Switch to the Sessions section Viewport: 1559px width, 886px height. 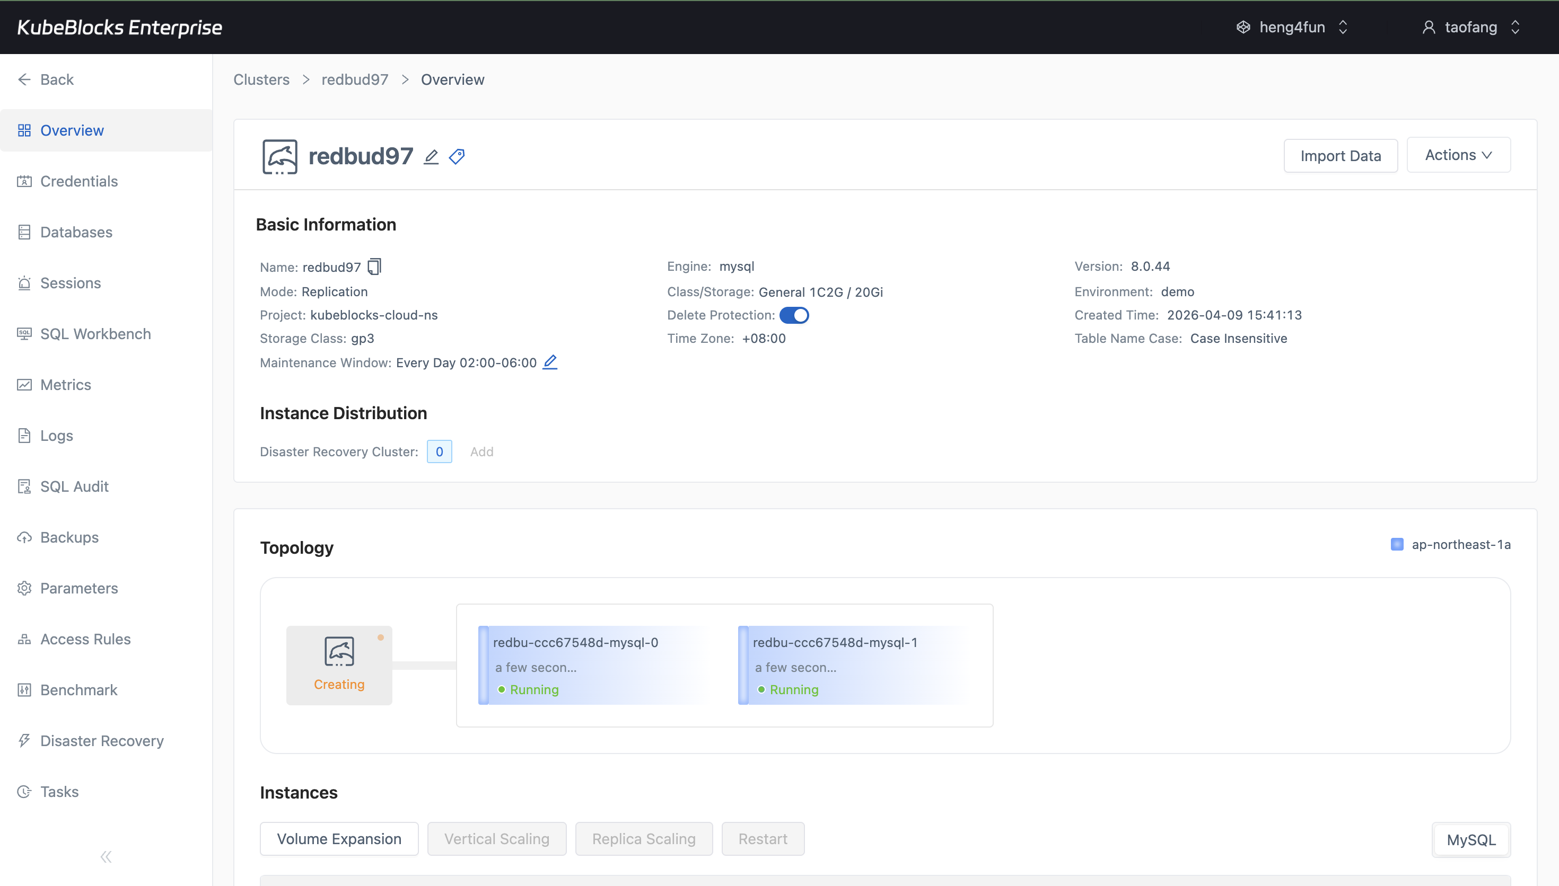[70, 282]
